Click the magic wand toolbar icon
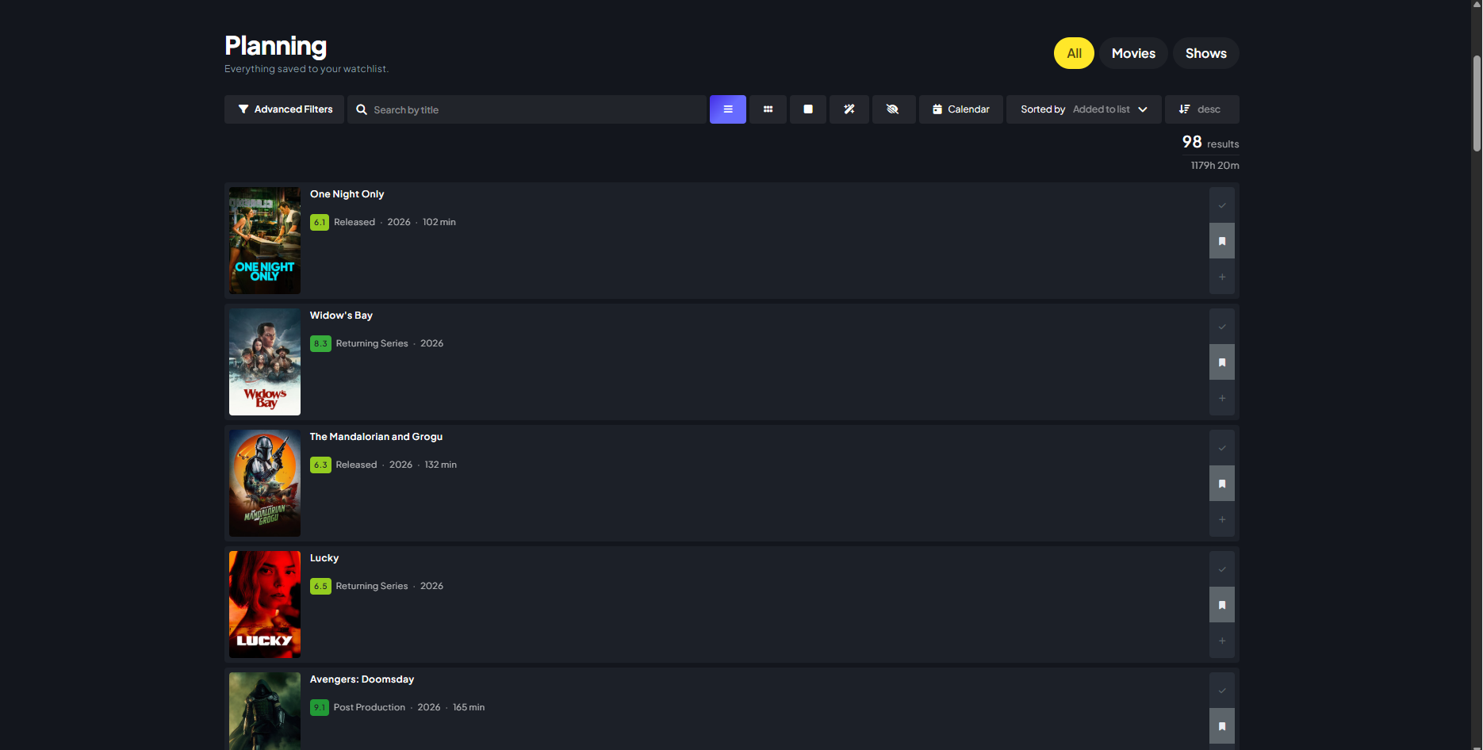The height and width of the screenshot is (750, 1483). point(849,109)
